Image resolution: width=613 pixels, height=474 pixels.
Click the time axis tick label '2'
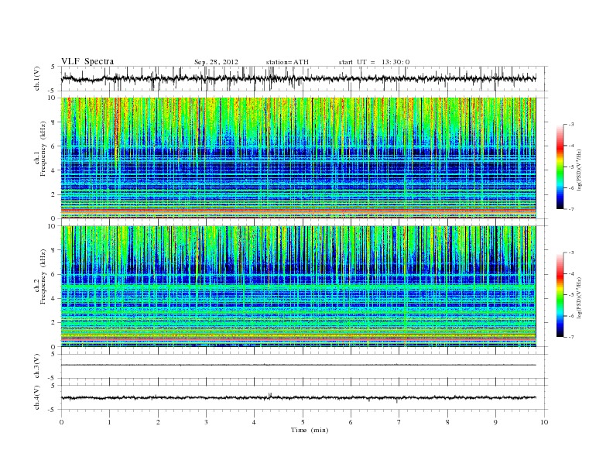[158, 422]
